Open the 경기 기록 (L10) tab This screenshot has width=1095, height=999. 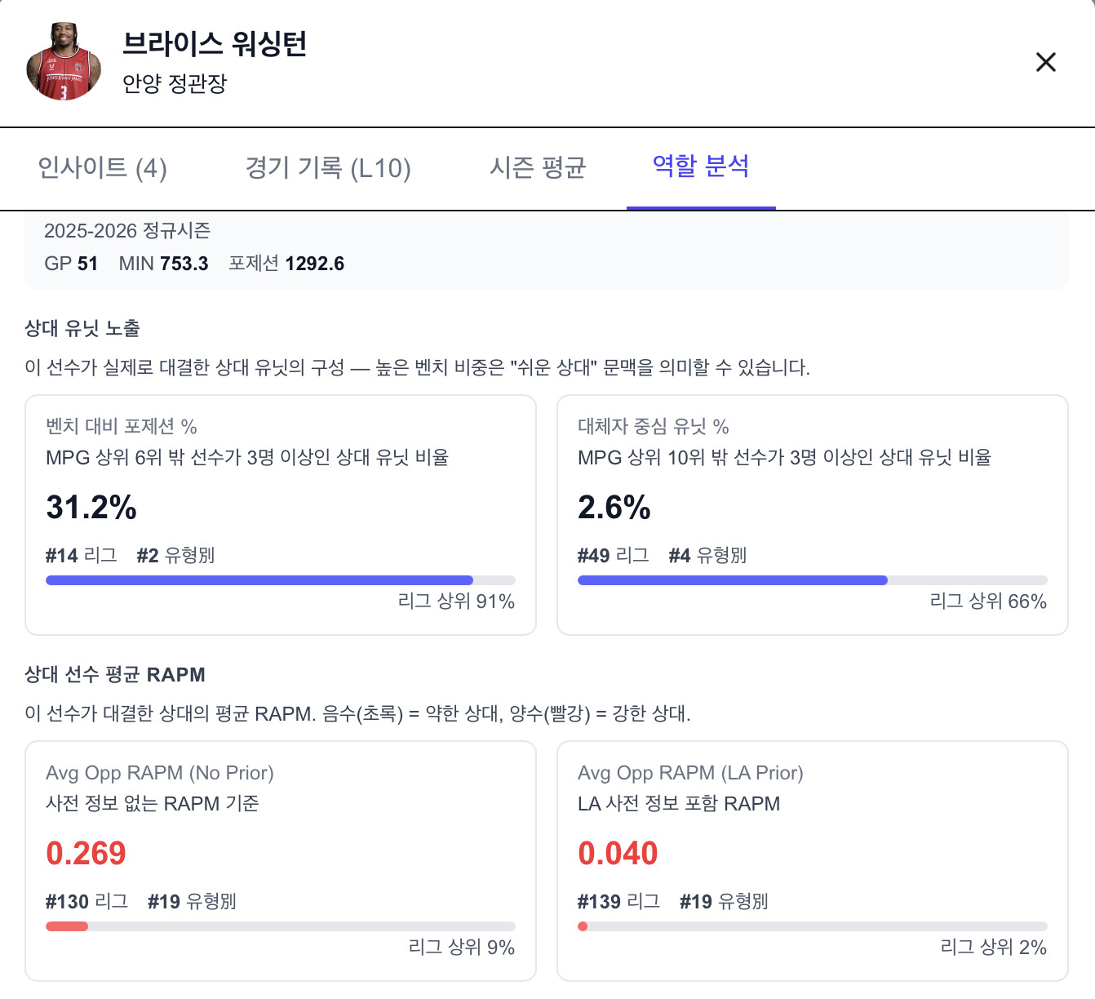click(x=328, y=168)
